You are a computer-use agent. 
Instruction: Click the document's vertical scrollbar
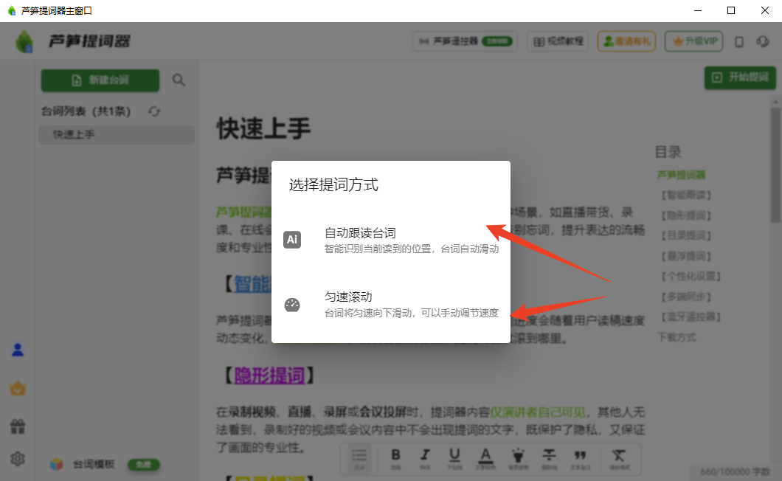pos(775,165)
